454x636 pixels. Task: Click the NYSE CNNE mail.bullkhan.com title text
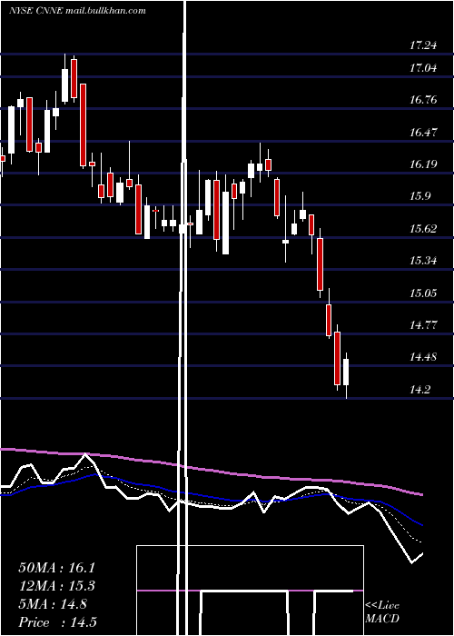tap(77, 11)
